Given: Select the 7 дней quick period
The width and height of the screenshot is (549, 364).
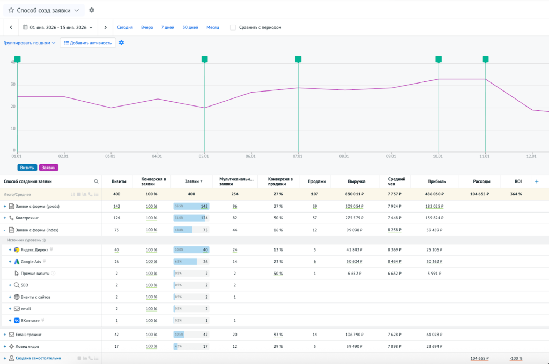Looking at the screenshot, I should click(167, 27).
